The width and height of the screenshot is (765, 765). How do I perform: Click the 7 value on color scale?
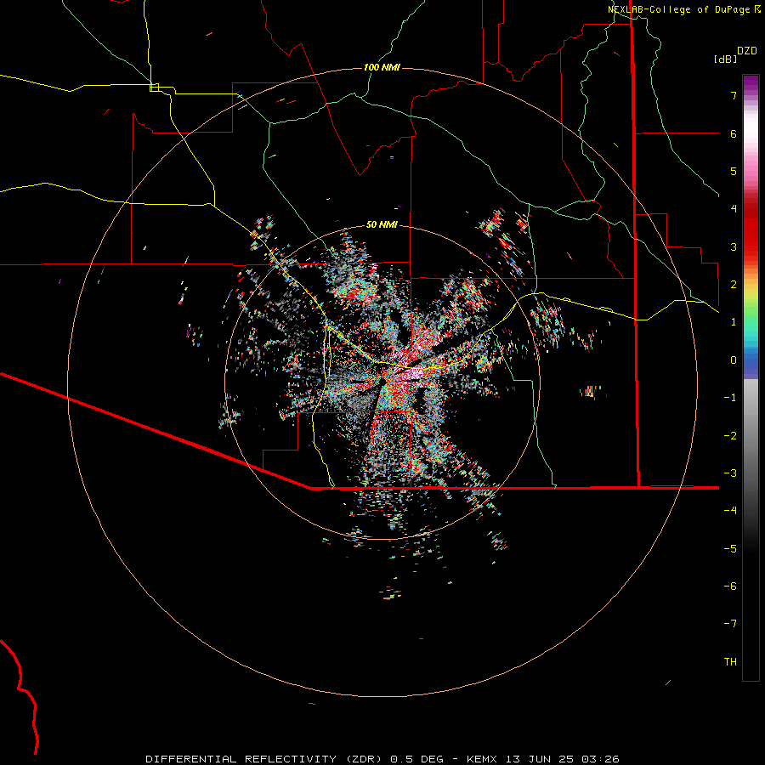point(734,95)
